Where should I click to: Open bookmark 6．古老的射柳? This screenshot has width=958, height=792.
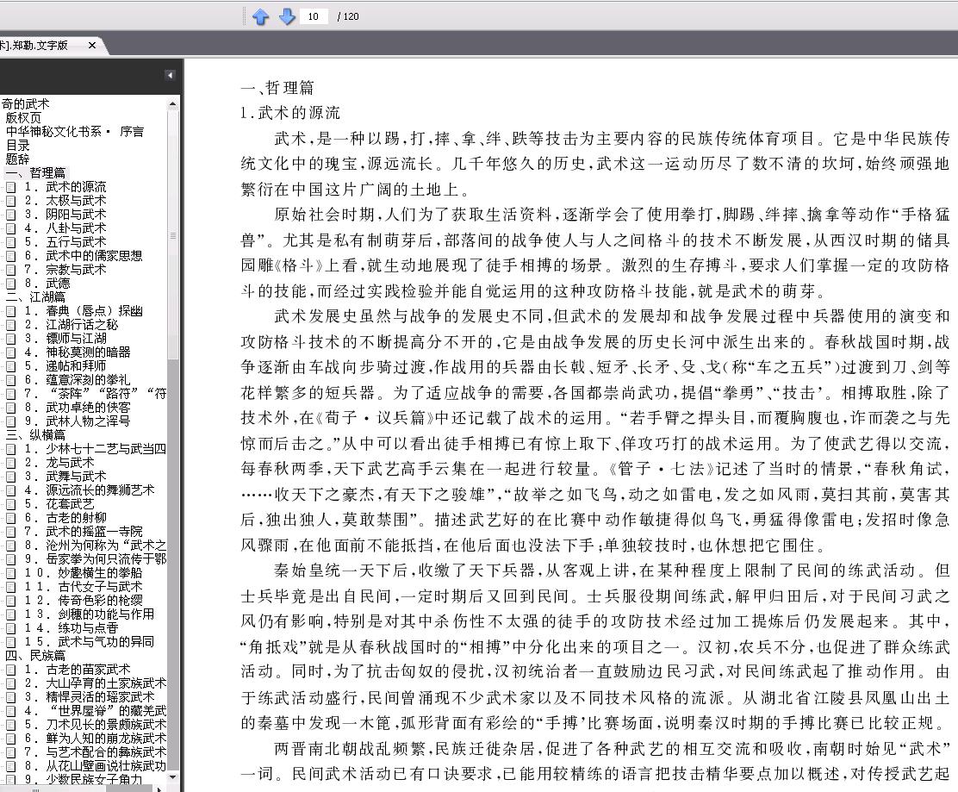65,518
